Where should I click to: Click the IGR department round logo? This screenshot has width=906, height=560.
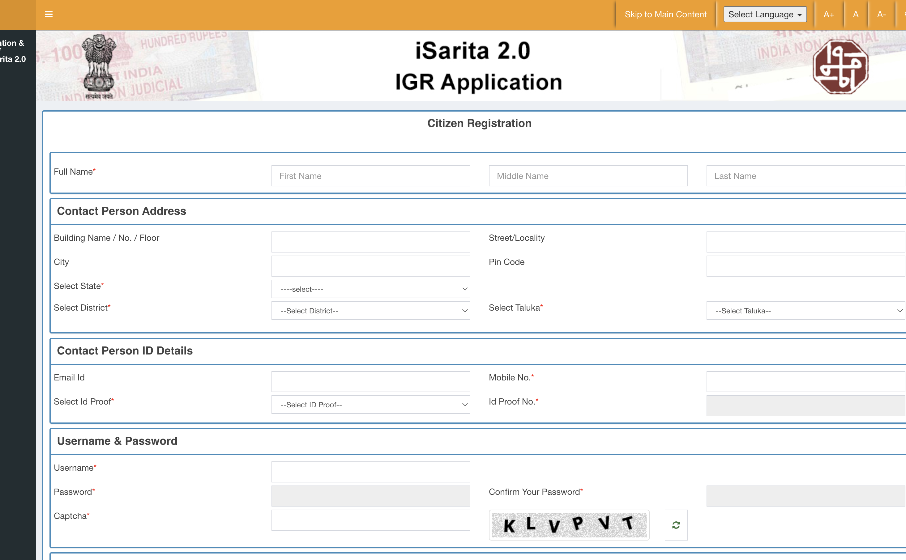[x=840, y=67]
